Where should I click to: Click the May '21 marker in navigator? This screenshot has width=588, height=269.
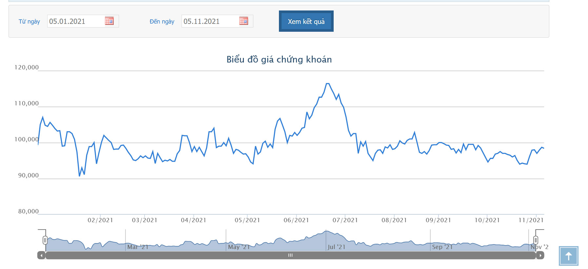tap(239, 247)
